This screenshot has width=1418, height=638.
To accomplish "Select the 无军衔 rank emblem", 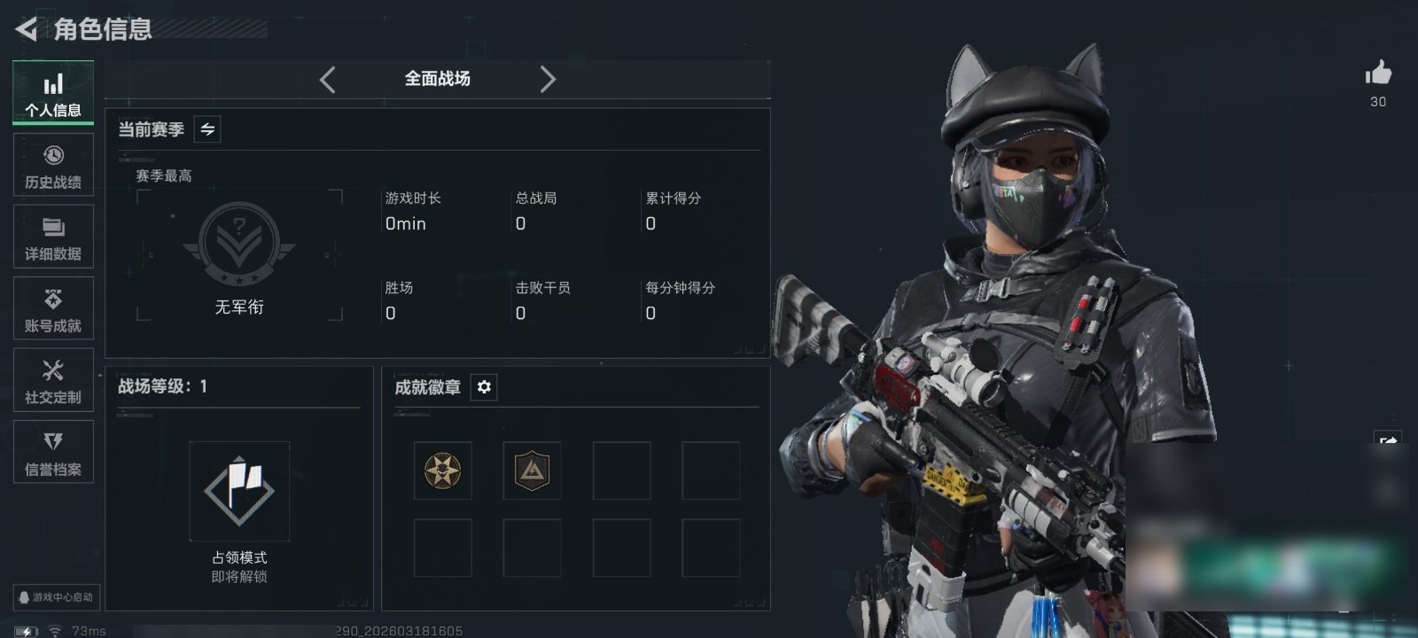I will pyautogui.click(x=239, y=245).
